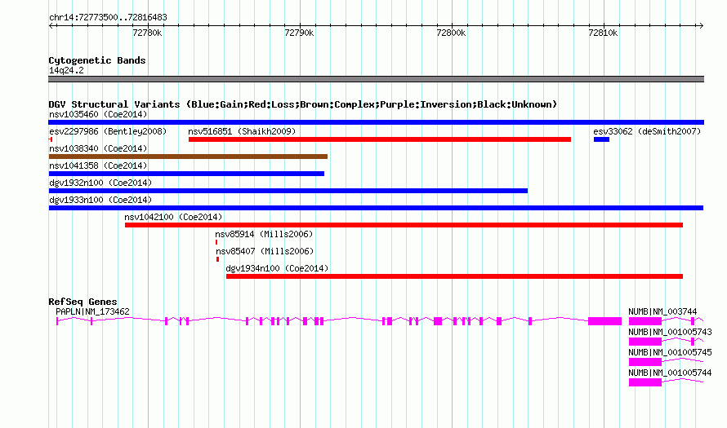
Task: Click the PAPLN|NM_173462 gene label
Action: (x=93, y=312)
